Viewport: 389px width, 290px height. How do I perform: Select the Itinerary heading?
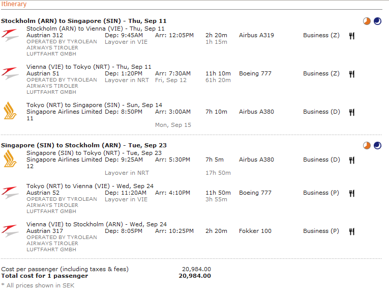point(14,4)
